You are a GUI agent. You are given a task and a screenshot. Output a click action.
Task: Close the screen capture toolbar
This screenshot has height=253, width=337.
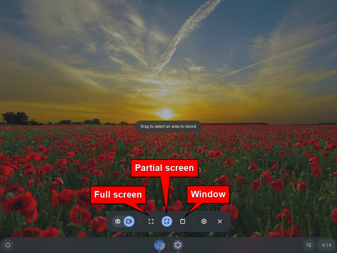click(x=220, y=221)
